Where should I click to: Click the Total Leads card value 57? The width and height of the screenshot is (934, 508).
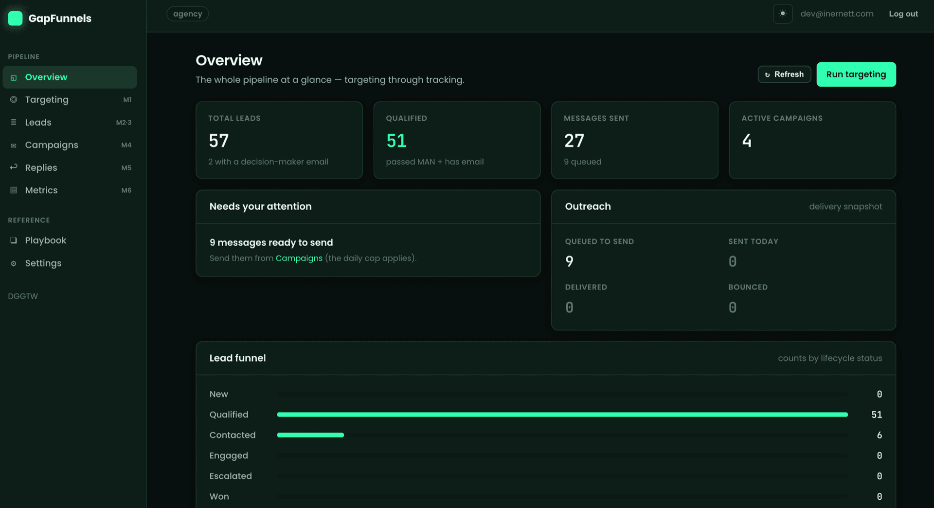[x=219, y=141]
